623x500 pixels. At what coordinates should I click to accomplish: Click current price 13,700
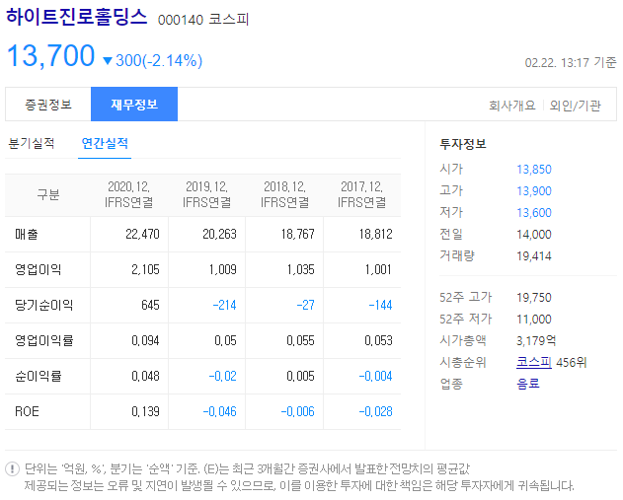tap(51, 55)
